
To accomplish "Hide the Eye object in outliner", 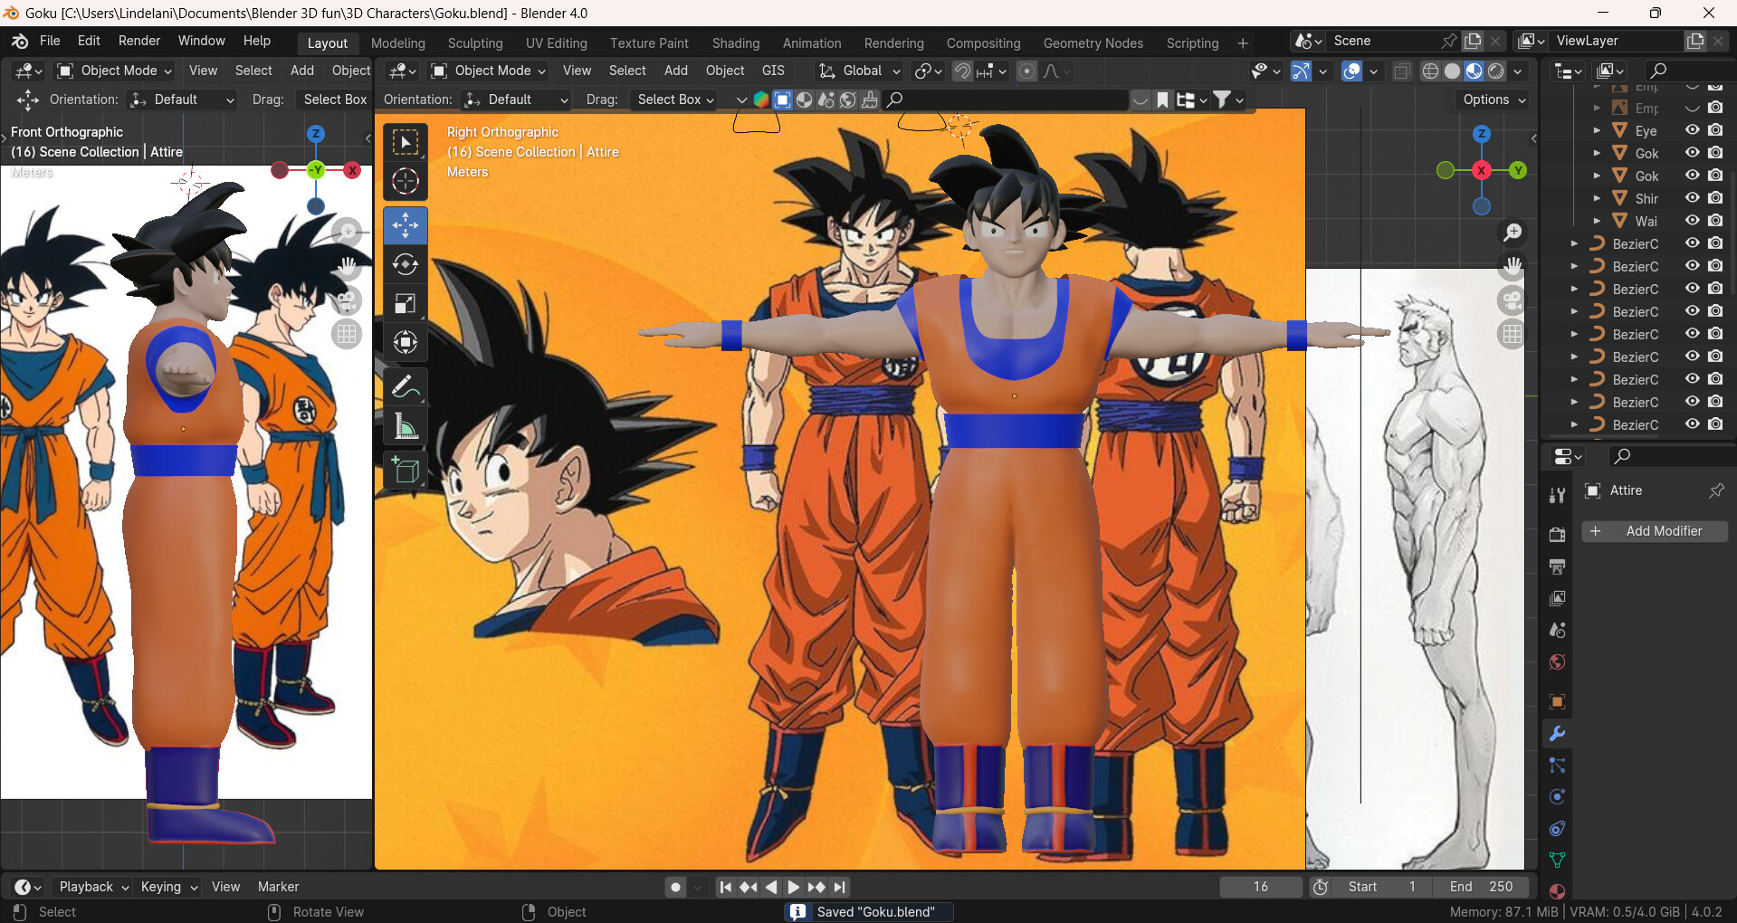I will [1692, 130].
